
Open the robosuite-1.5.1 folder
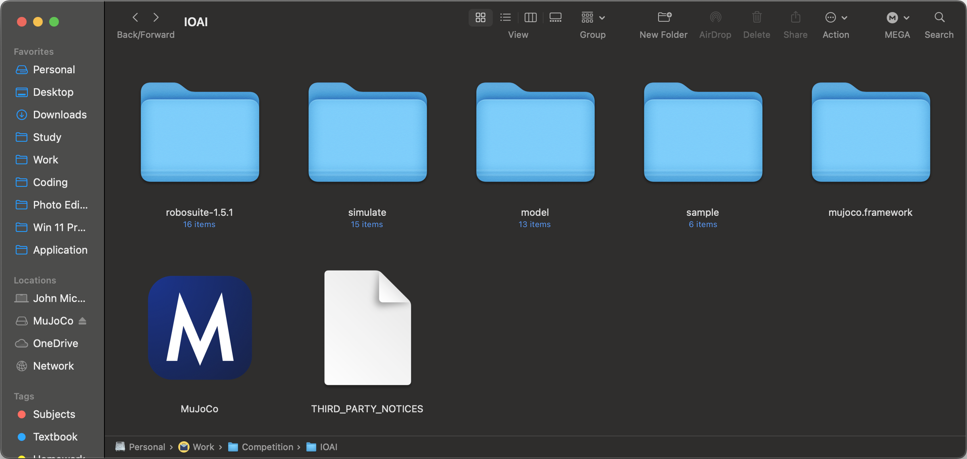coord(200,133)
